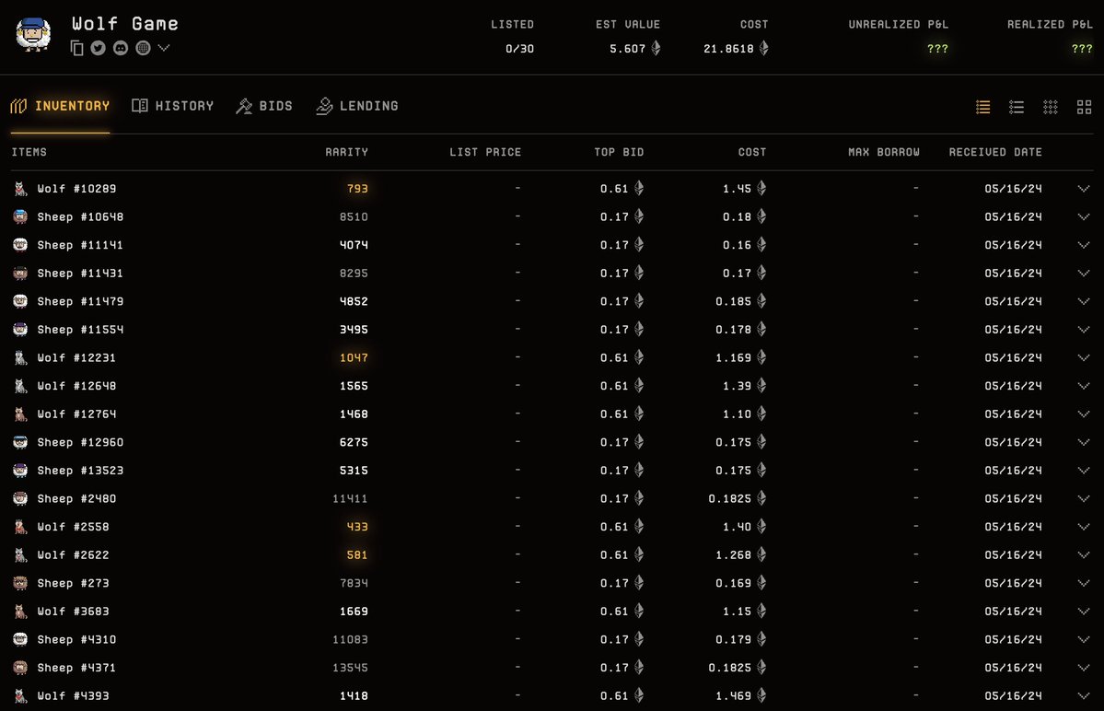Screen dimensions: 1104x711
Task: Visit the Wolf Game website via globe icon
Action: (x=144, y=48)
